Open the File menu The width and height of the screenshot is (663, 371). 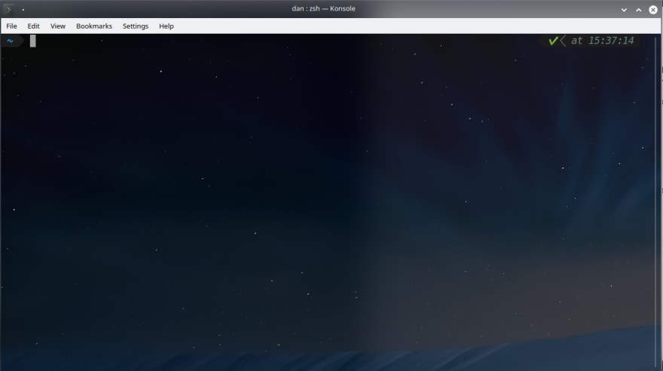11,26
